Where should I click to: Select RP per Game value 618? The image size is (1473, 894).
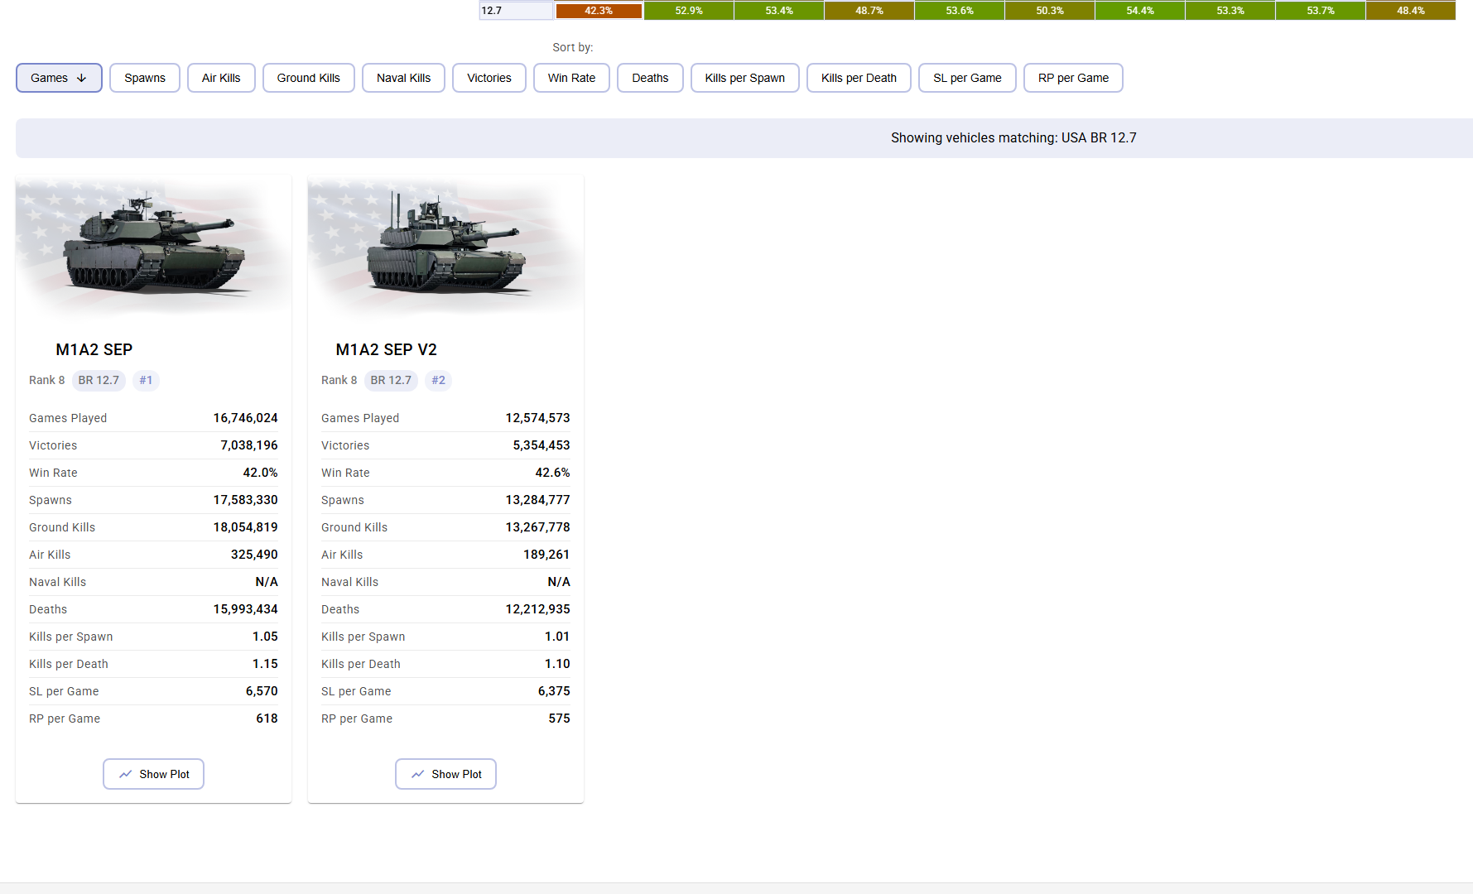[x=267, y=719]
